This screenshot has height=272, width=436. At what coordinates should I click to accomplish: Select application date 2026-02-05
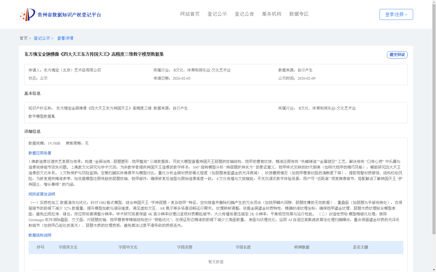(x=181, y=78)
